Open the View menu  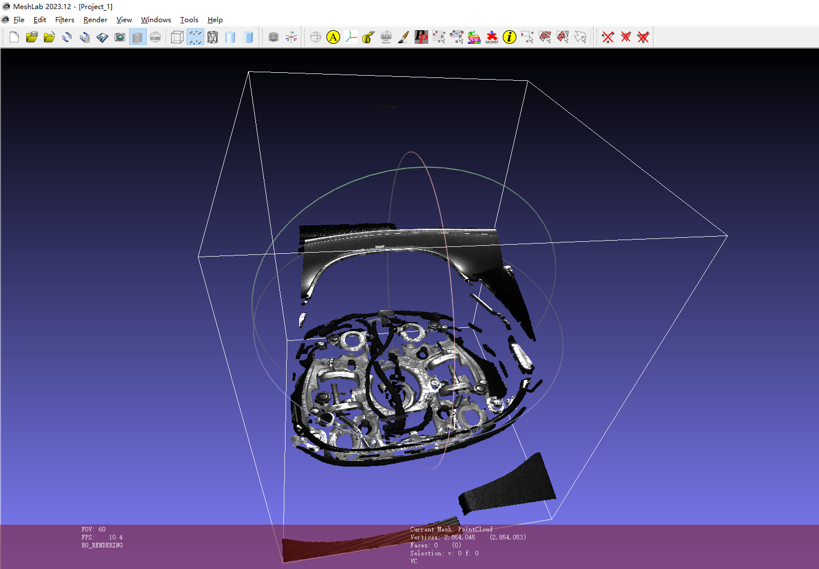click(124, 19)
